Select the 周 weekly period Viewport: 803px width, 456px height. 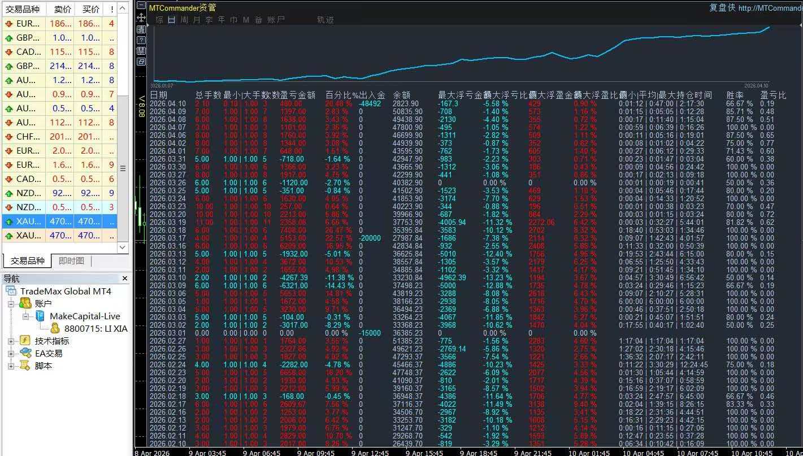[184, 20]
